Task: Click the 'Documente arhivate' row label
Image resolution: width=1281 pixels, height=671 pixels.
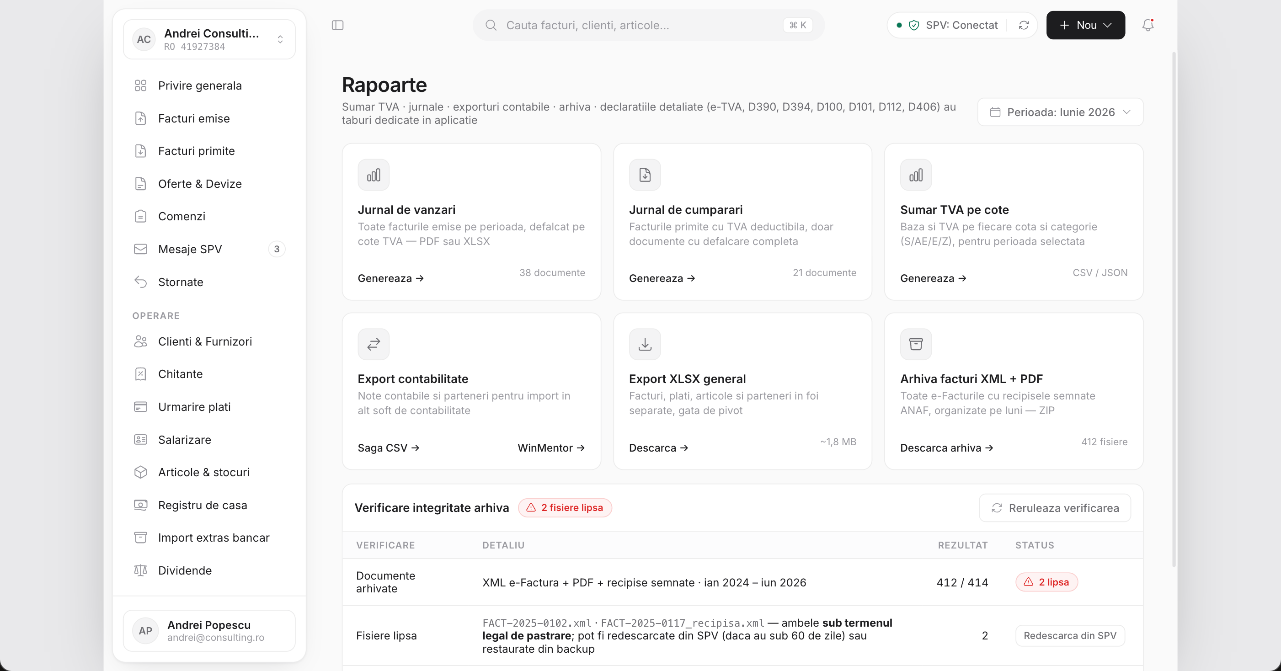Action: tap(385, 582)
